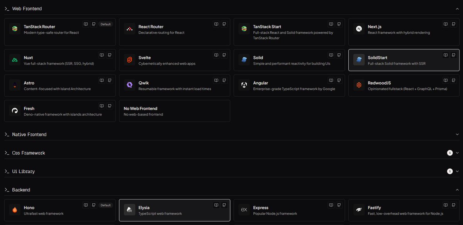
Task: Select React Router as web frontend
Action: click(175, 32)
